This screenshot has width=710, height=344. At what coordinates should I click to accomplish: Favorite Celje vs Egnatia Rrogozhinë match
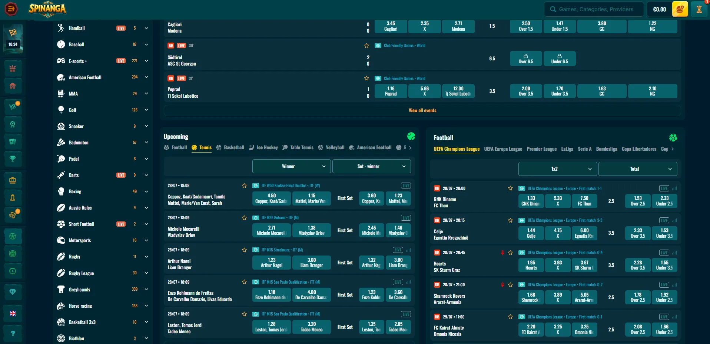point(510,220)
